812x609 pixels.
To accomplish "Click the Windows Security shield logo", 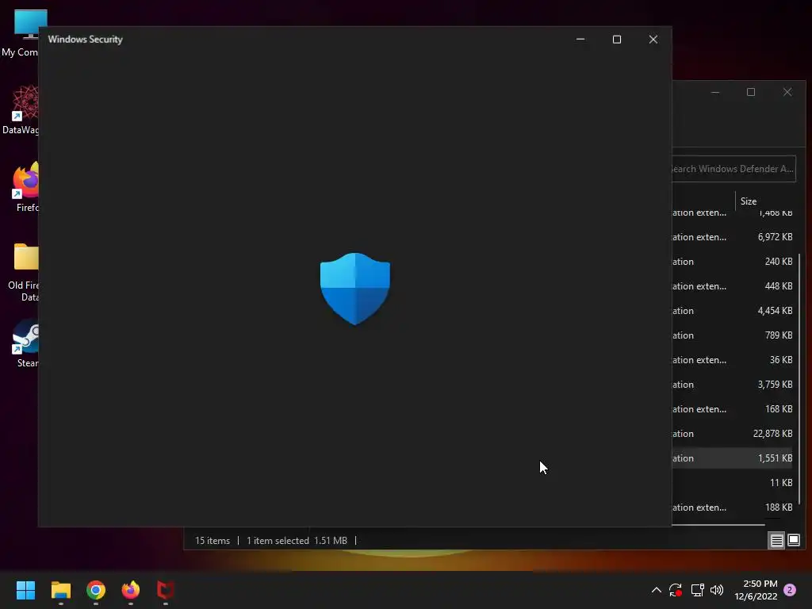I will click(354, 289).
